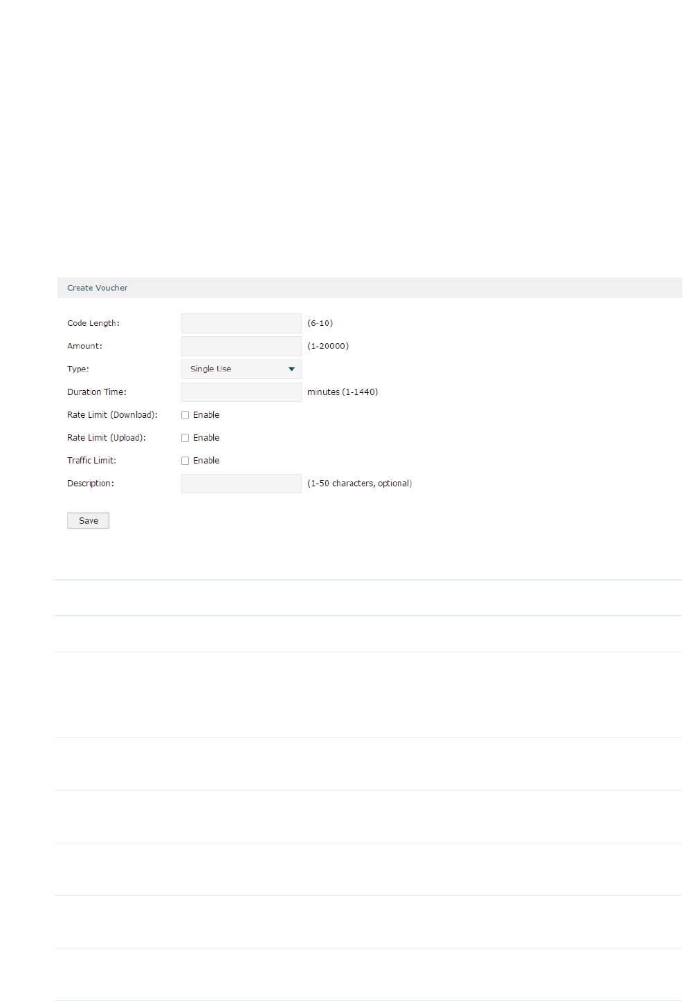Click the Duration Time input field
Screen dimensions: 683x1001
(241, 392)
